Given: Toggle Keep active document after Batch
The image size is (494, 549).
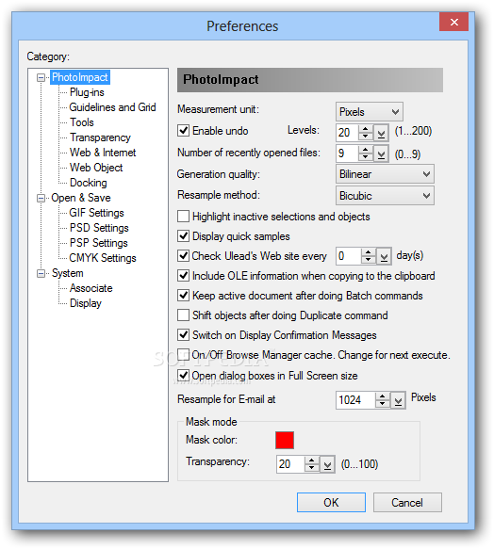Looking at the screenshot, I should coord(184,295).
